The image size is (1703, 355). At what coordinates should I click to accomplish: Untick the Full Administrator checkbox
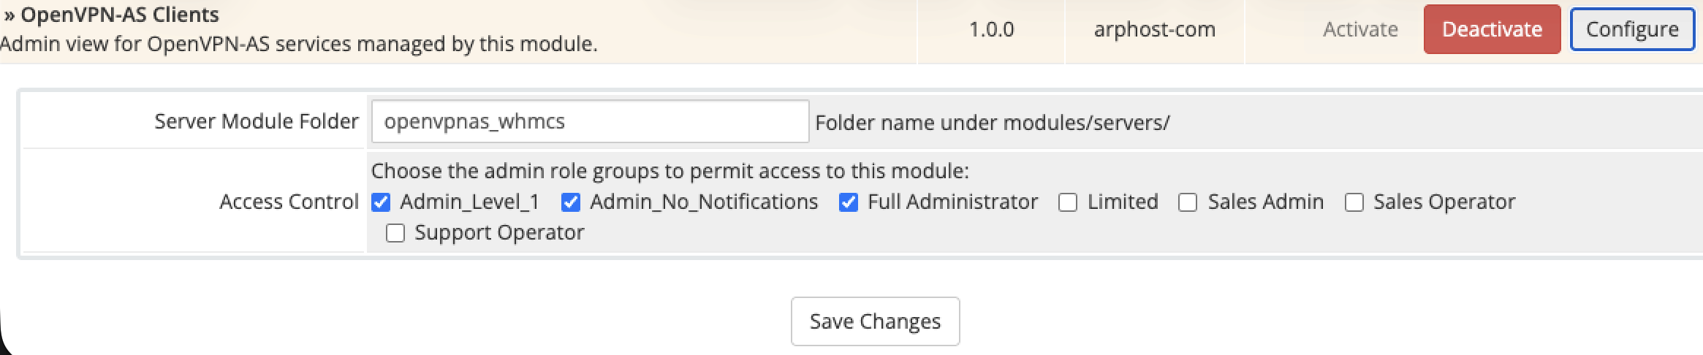(x=848, y=202)
